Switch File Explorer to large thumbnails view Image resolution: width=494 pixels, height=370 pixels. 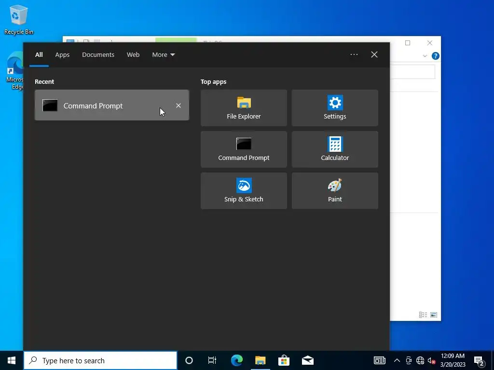[434, 315]
